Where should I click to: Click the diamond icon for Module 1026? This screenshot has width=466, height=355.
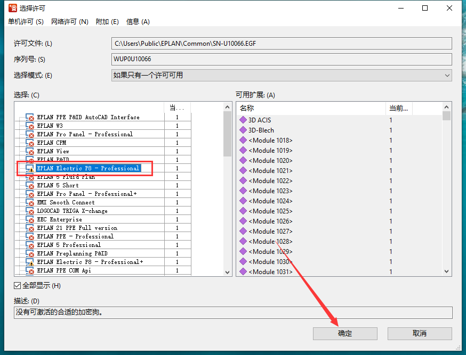click(x=243, y=221)
